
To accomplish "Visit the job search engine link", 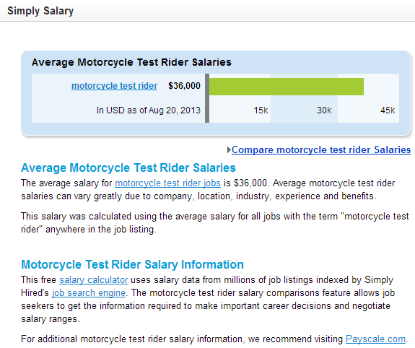I will coord(89,293).
